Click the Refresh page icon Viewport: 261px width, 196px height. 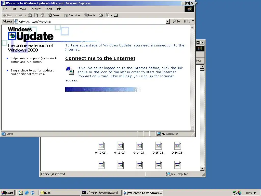tap(36, 15)
